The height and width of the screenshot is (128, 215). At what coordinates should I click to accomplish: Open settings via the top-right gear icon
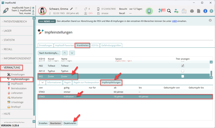(x=211, y=11)
